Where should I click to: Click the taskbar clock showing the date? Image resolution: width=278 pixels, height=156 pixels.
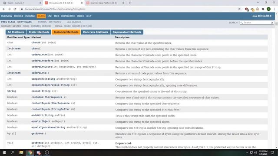pos(263,153)
